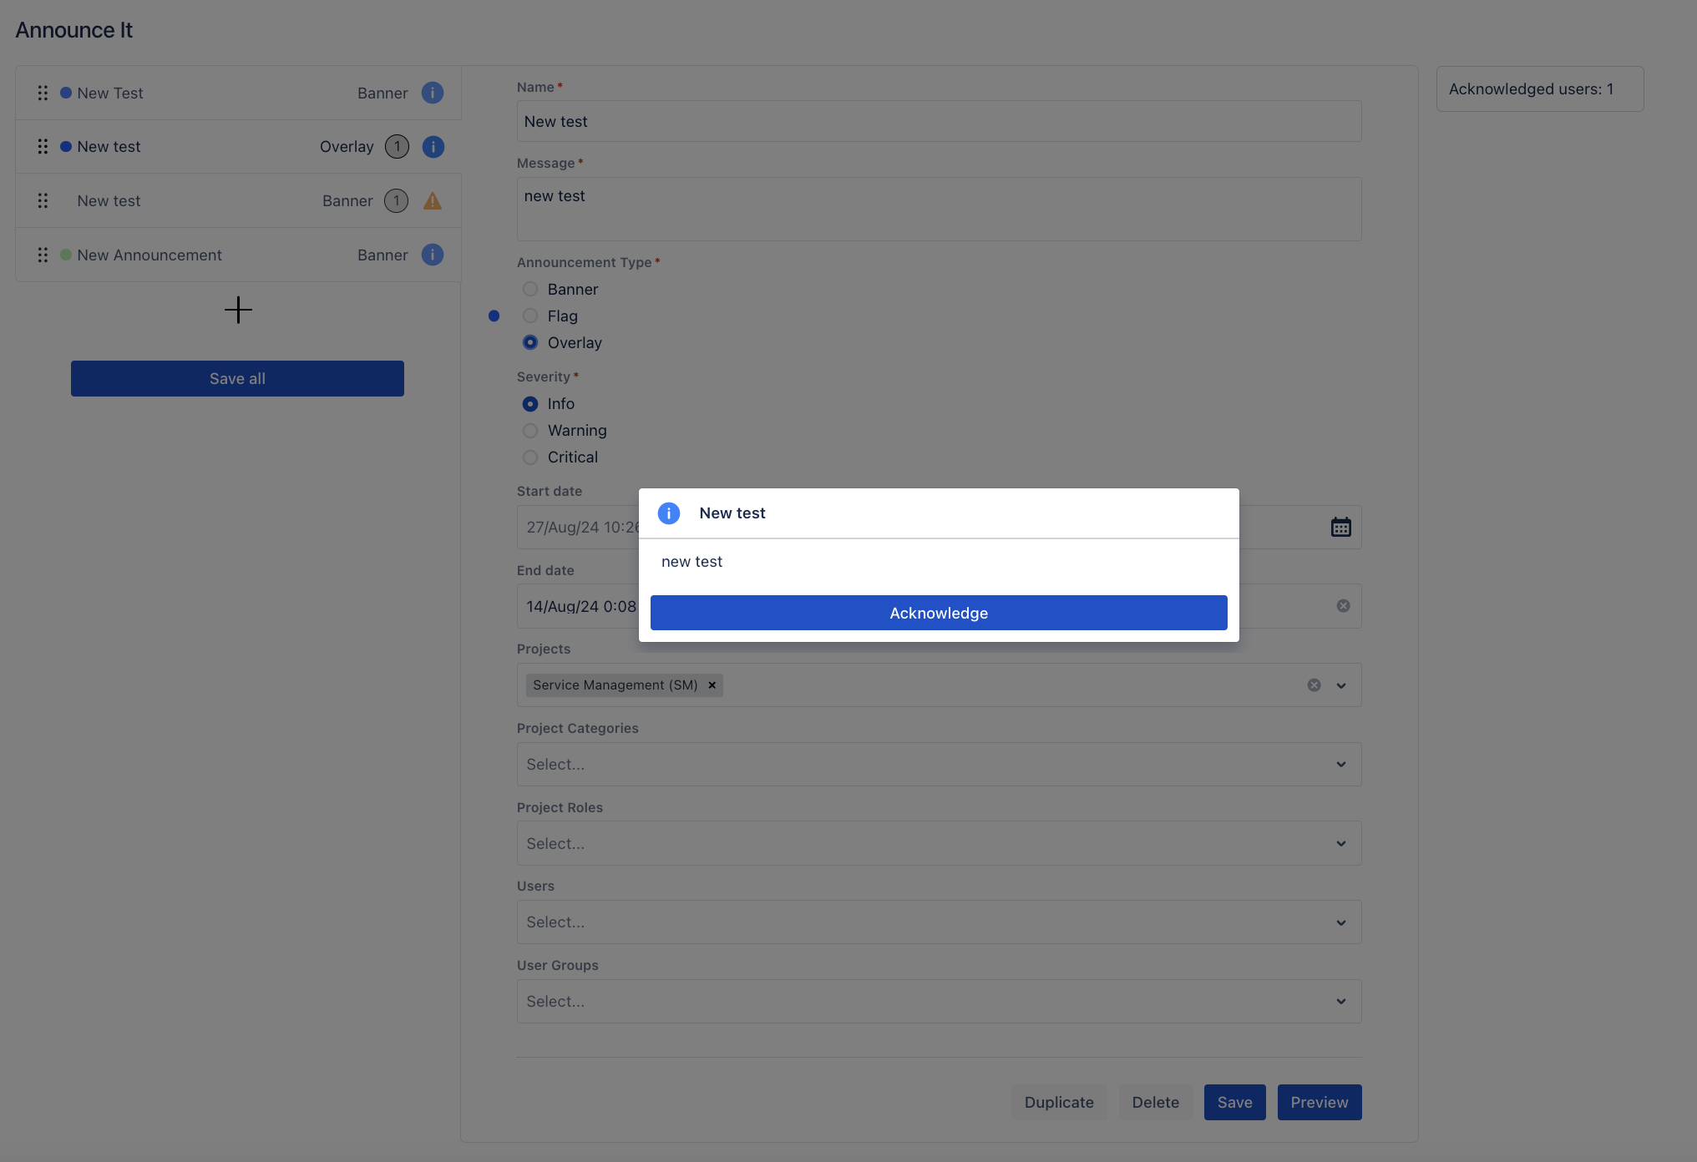
Task: Clear all selected projects
Action: [1314, 685]
